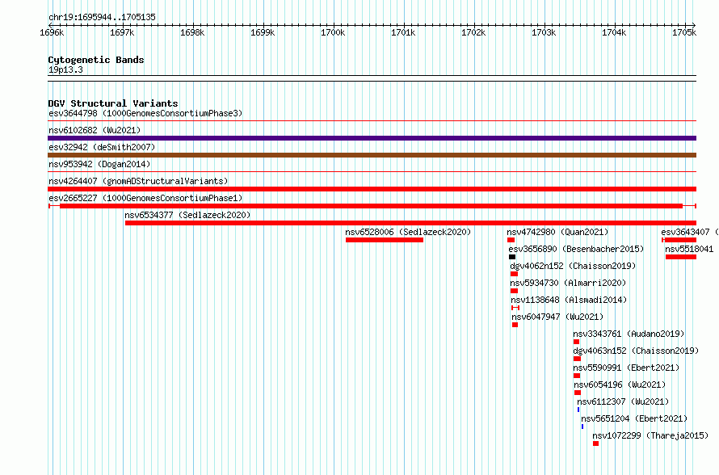The height and width of the screenshot is (475, 719).
Task: Select the nsv6528006 red variant bar
Action: (385, 240)
